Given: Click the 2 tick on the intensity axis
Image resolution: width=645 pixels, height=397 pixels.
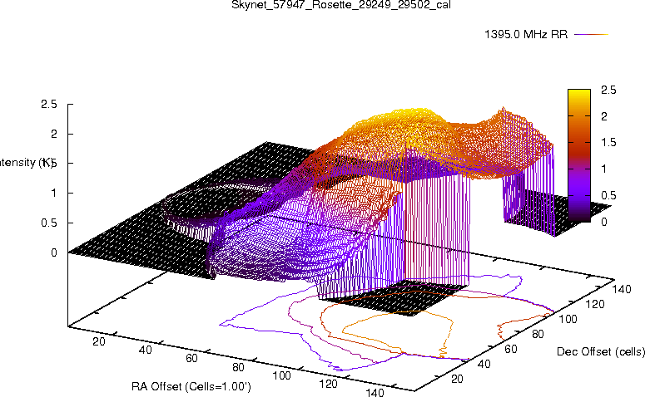Looking at the screenshot, I should coord(54,135).
